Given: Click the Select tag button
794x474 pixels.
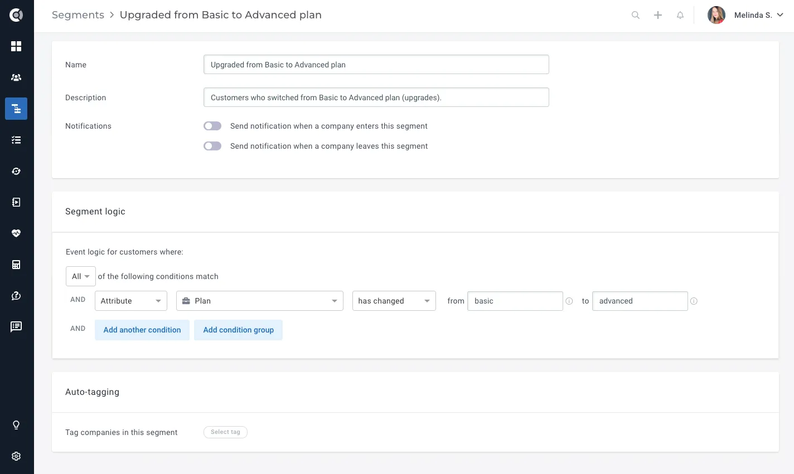Looking at the screenshot, I should pyautogui.click(x=225, y=432).
